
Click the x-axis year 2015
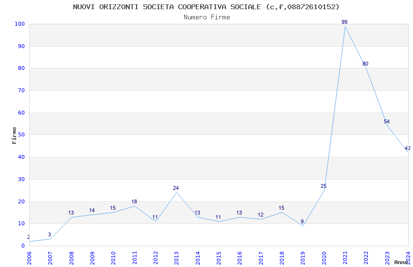pos(219,258)
